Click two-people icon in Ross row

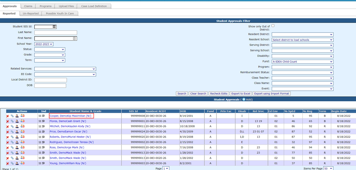pyautogui.click(x=22, y=147)
